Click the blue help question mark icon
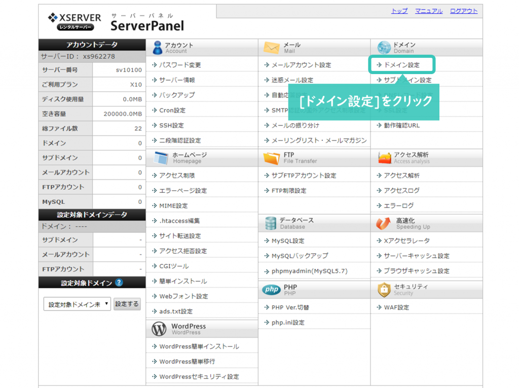The height and width of the screenshot is (388, 519). tap(119, 283)
